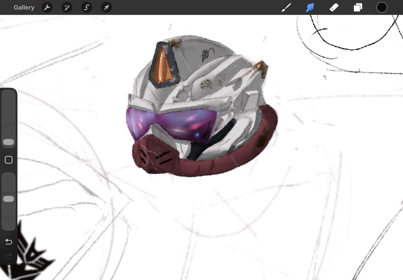403x280 pixels.
Task: Adjust the brush size slider
Action: [x=9, y=119]
